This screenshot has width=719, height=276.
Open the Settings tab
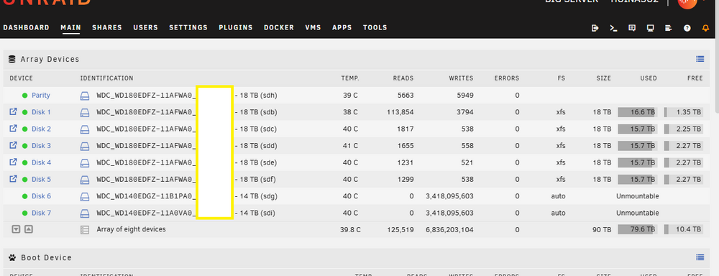188,27
